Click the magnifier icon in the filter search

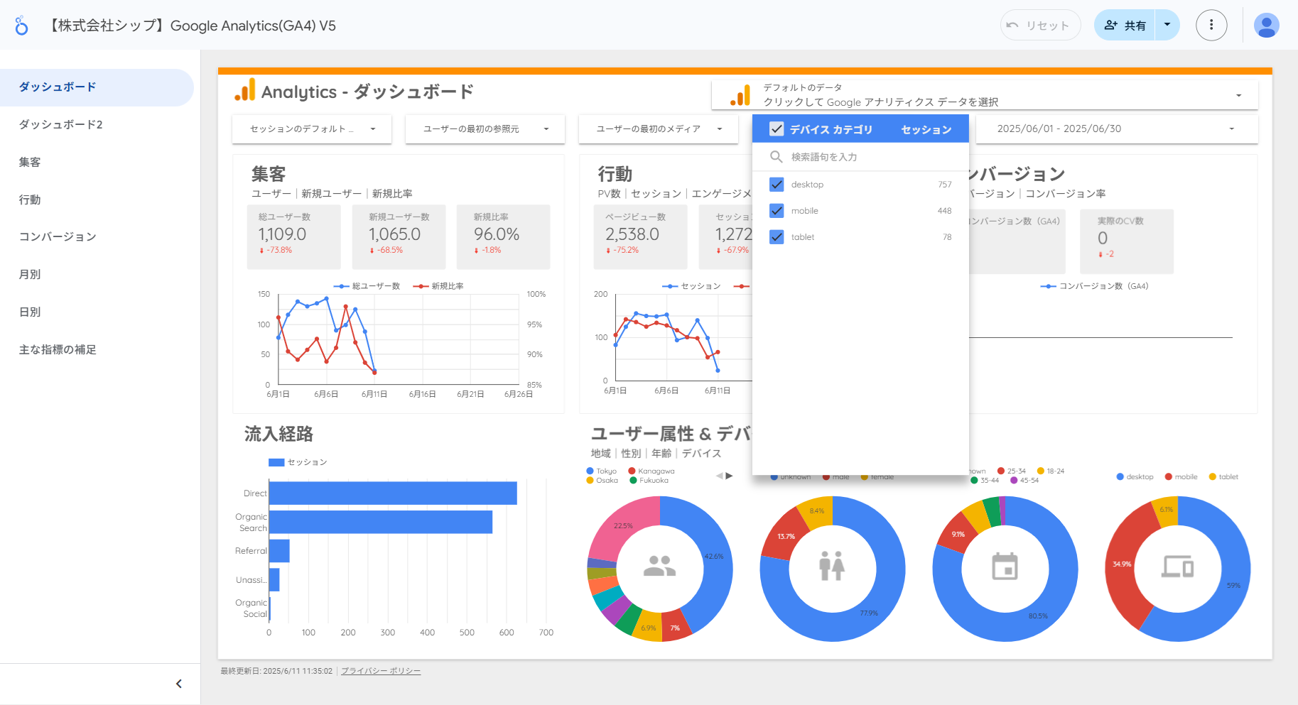pos(777,157)
